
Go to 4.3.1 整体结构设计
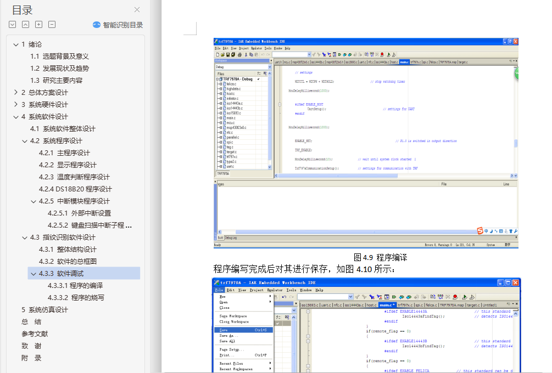point(68,249)
